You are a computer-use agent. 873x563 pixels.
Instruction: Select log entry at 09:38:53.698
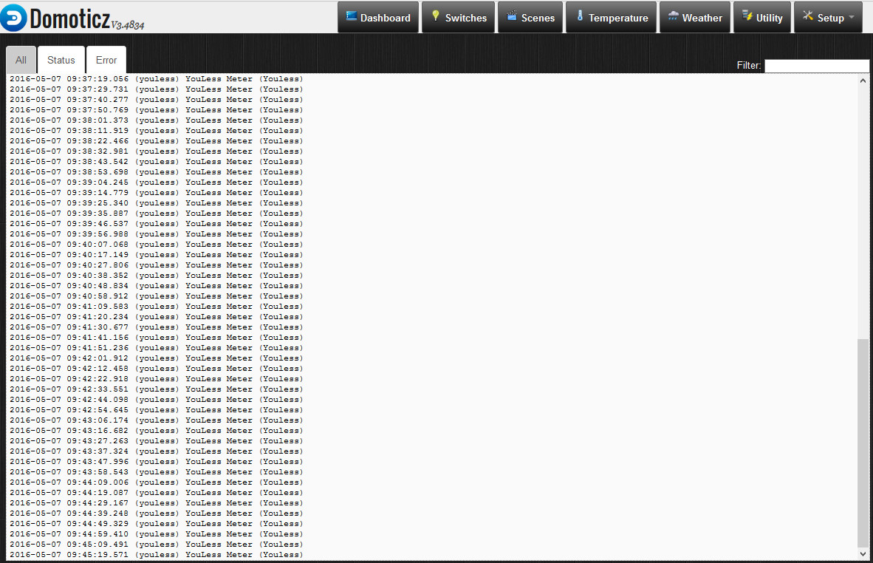(157, 172)
